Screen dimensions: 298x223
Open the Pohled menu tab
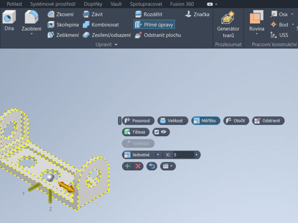[14, 4]
